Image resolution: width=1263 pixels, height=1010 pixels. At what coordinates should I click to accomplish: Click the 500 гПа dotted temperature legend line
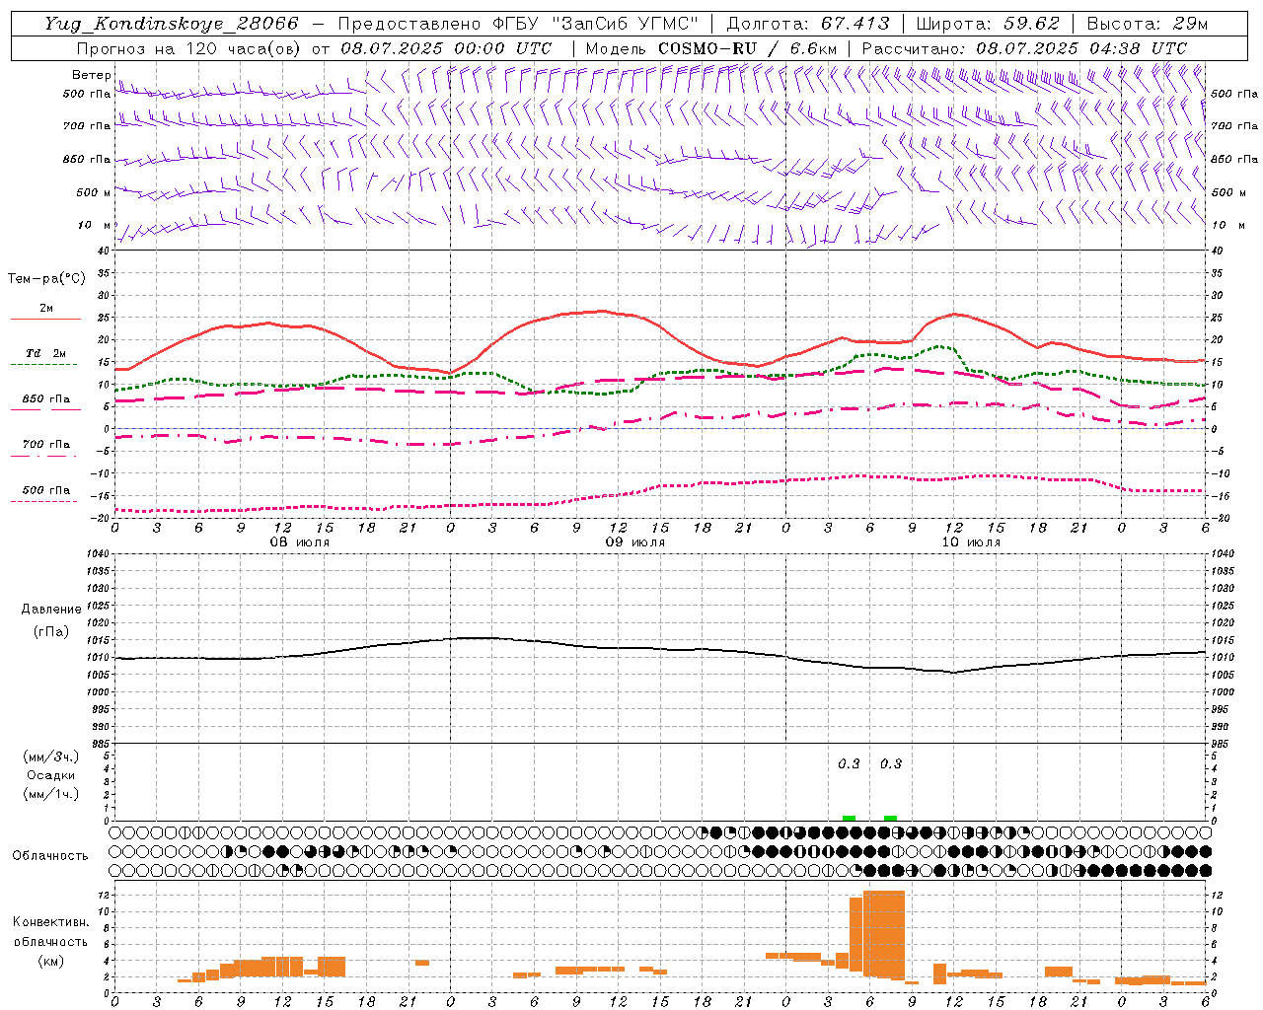click(x=45, y=502)
